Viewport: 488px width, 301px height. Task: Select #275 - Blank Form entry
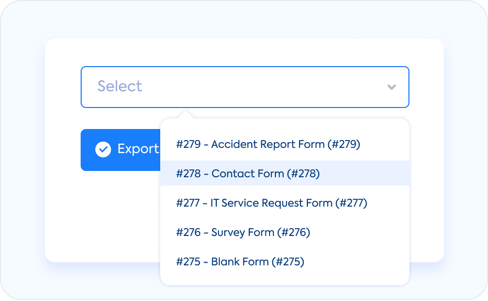coord(240,262)
